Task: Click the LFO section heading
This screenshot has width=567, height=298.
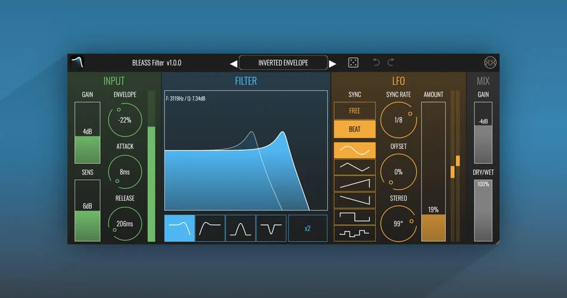Action: (x=399, y=81)
